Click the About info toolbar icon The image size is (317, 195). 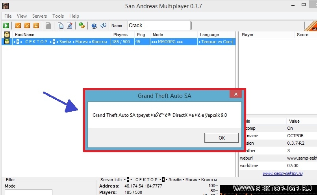click(103, 26)
